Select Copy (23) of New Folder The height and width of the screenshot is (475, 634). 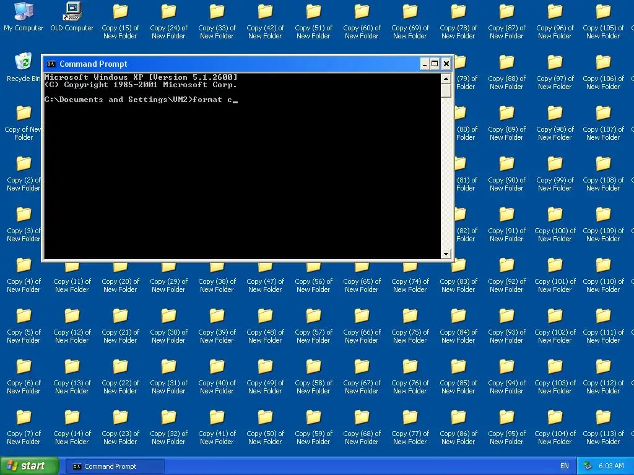pyautogui.click(x=120, y=427)
